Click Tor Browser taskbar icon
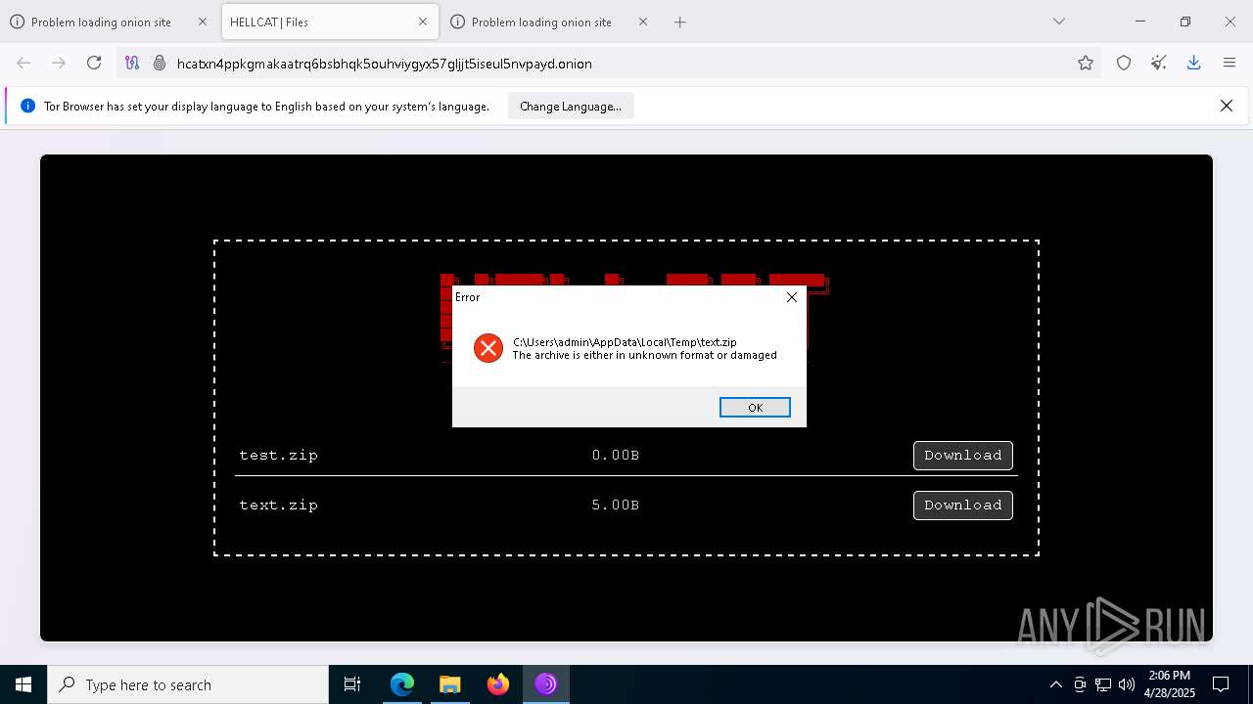The width and height of the screenshot is (1253, 704). click(545, 684)
